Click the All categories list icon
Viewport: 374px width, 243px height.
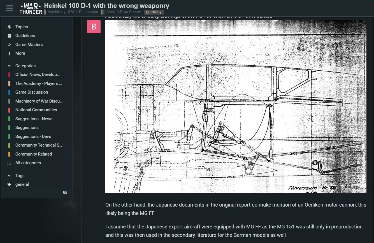pos(9,163)
